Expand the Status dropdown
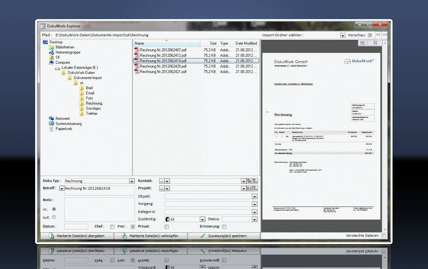428x269 pixels. click(255, 219)
